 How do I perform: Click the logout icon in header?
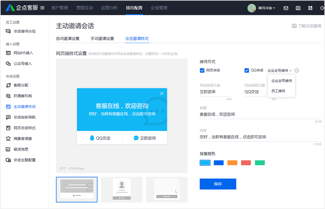coord(322,8)
